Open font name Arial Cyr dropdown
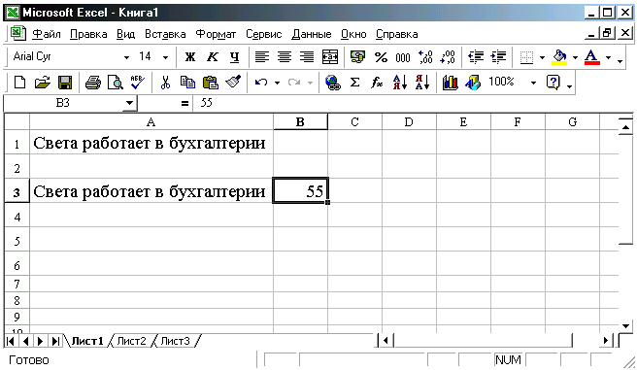The image size is (637, 370). click(x=126, y=57)
